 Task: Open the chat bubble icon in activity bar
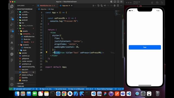tap(12, 54)
